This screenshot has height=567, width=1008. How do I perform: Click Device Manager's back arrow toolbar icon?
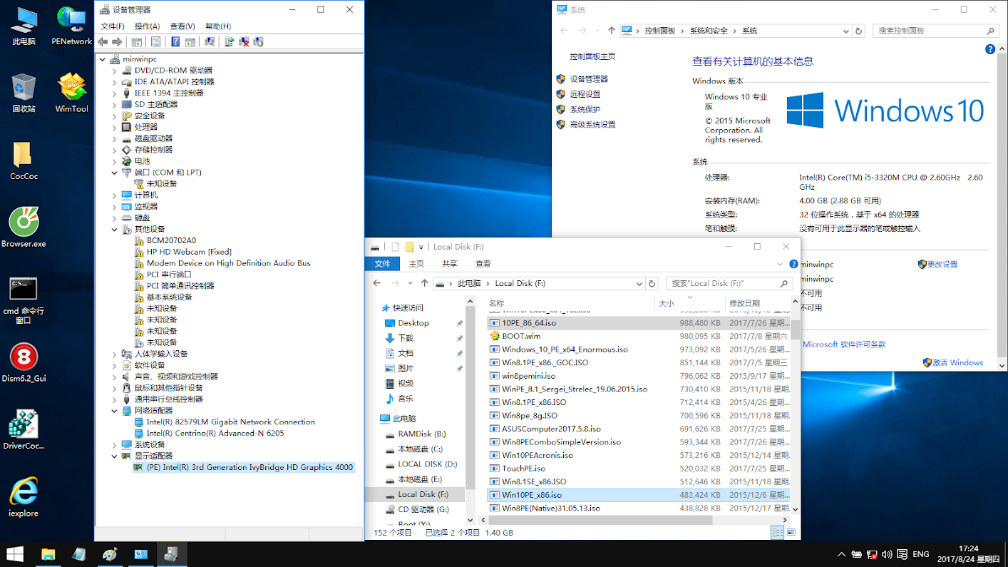(x=103, y=42)
